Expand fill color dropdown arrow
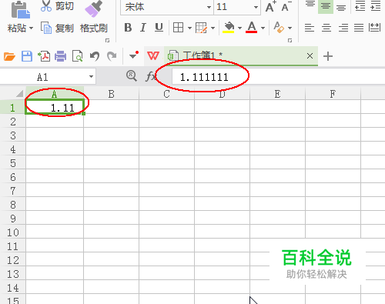The width and height of the screenshot is (385, 304). click(x=239, y=28)
